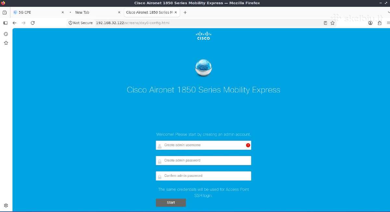This screenshot has width=390, height=212.
Task: Open sidebar settings gear
Action: pos(6,205)
